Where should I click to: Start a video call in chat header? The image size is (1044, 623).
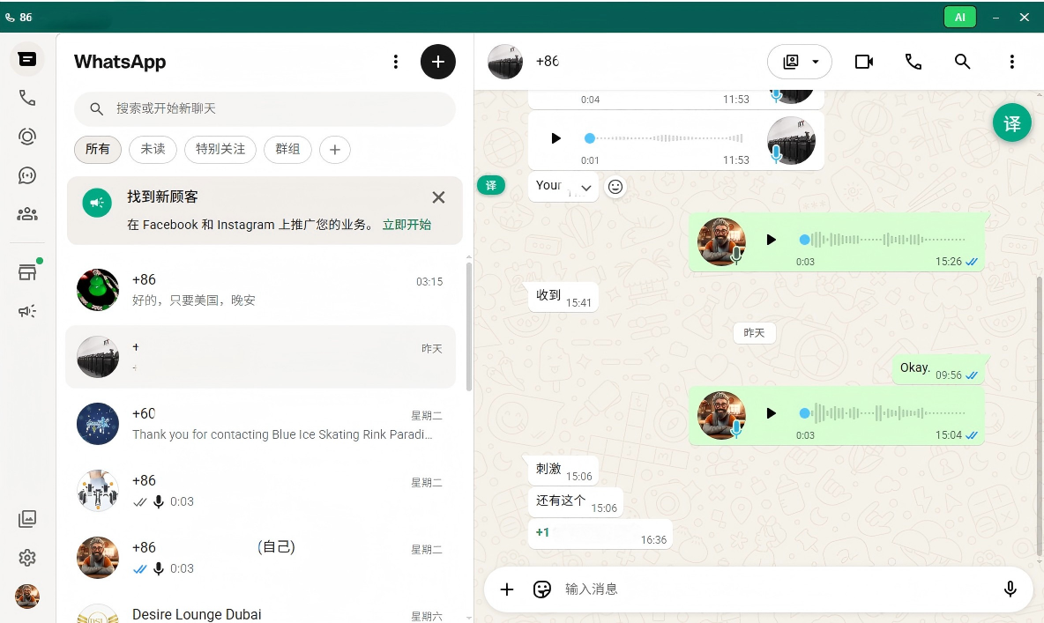[863, 62]
